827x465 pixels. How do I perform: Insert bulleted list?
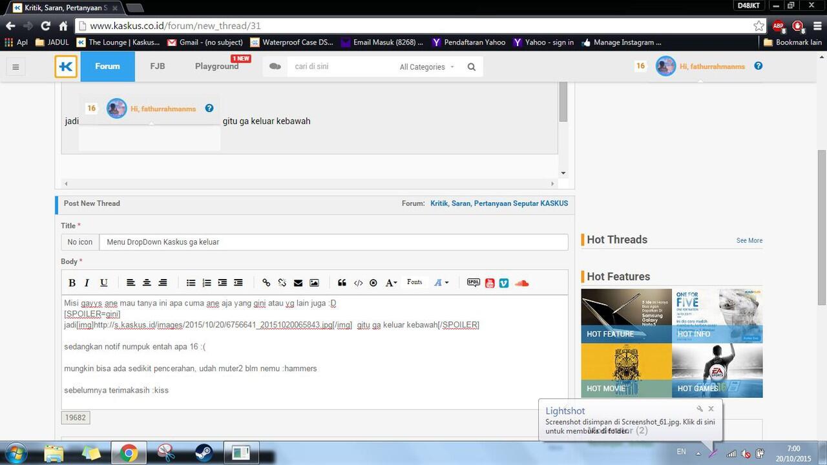tap(191, 283)
